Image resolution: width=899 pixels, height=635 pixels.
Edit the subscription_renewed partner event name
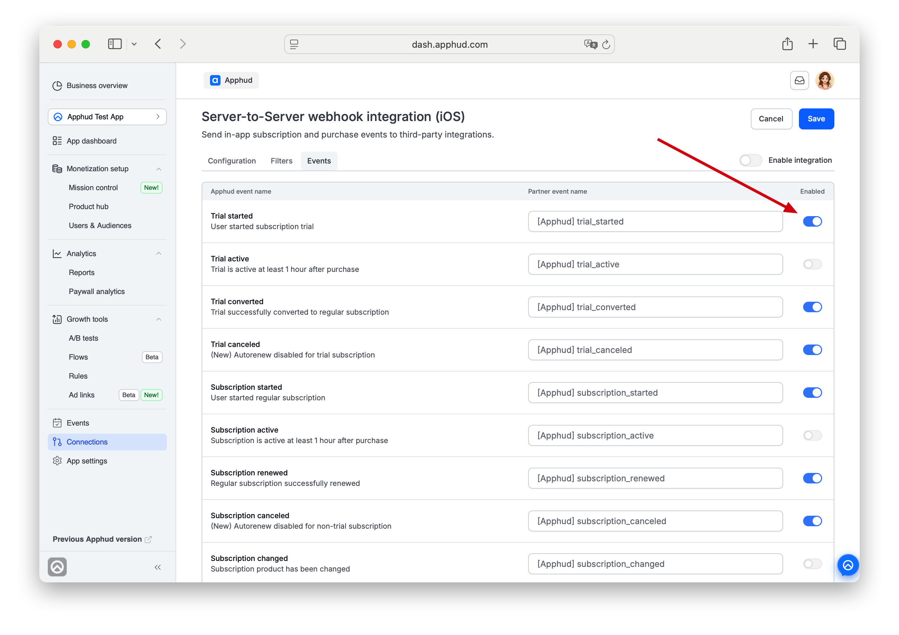(x=655, y=478)
